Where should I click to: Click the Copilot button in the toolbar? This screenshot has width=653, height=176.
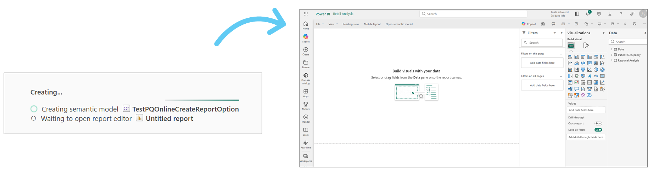point(529,24)
